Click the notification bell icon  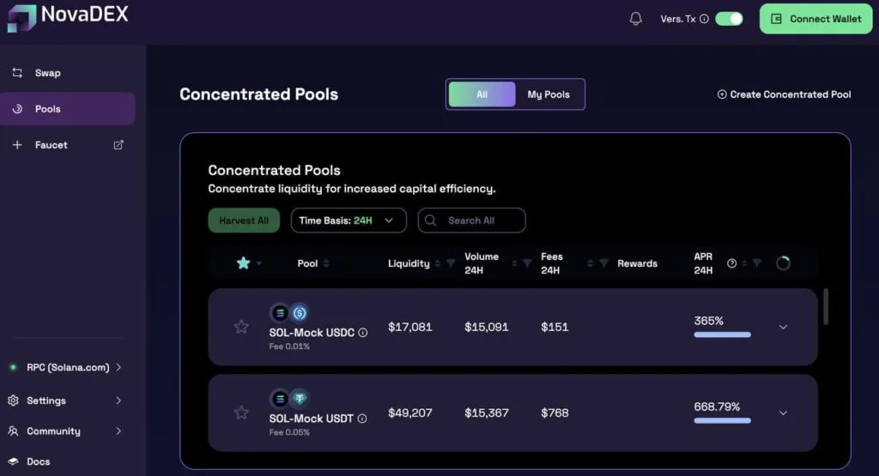click(x=635, y=19)
